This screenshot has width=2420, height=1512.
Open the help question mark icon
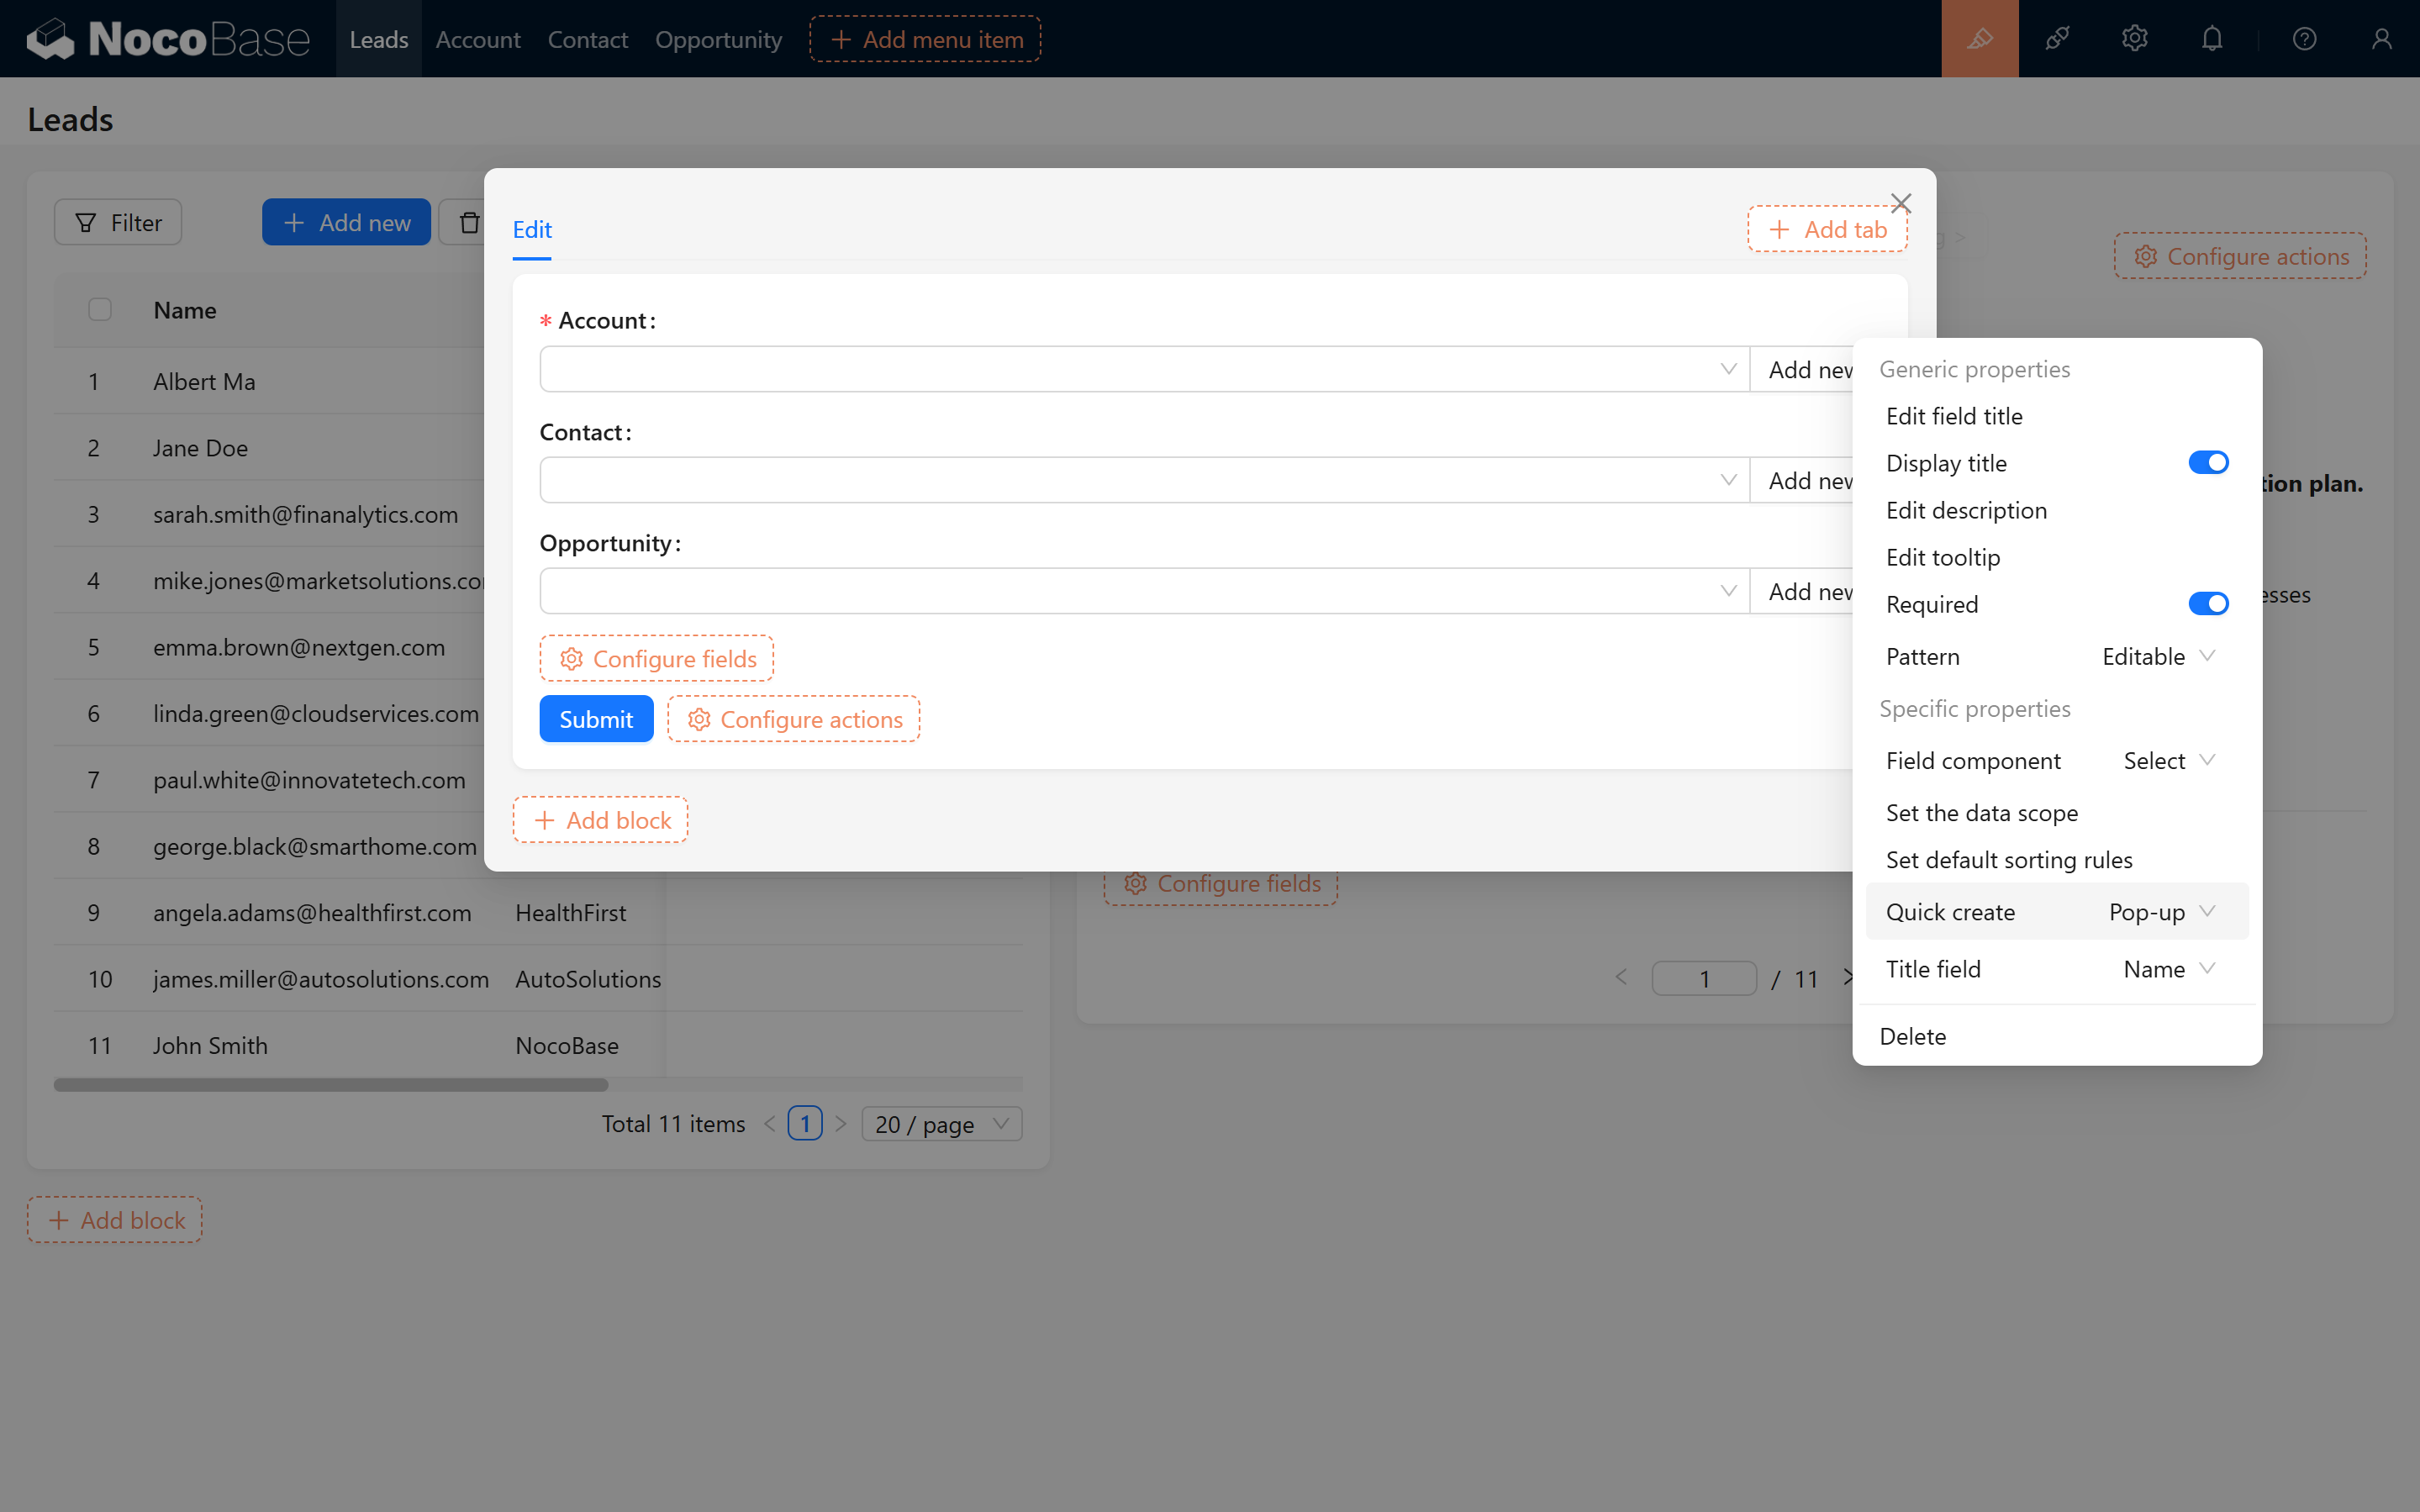point(2304,39)
